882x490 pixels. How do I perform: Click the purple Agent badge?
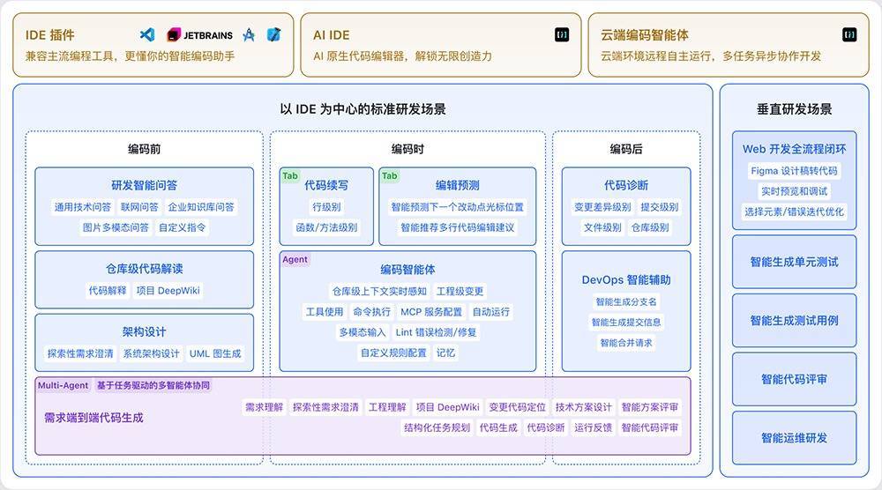[x=295, y=260]
